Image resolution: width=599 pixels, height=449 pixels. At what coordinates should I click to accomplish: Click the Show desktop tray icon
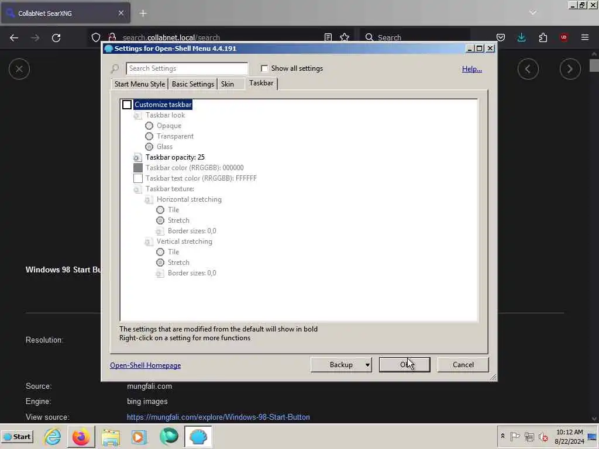click(x=592, y=436)
